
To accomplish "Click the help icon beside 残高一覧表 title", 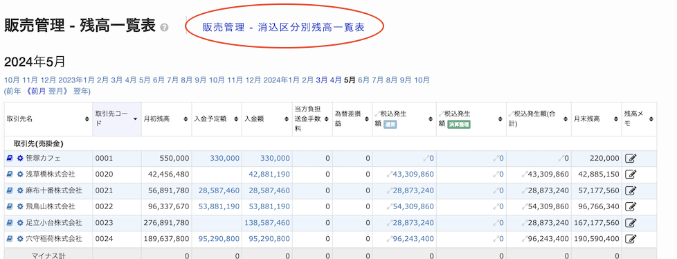I will [x=164, y=28].
